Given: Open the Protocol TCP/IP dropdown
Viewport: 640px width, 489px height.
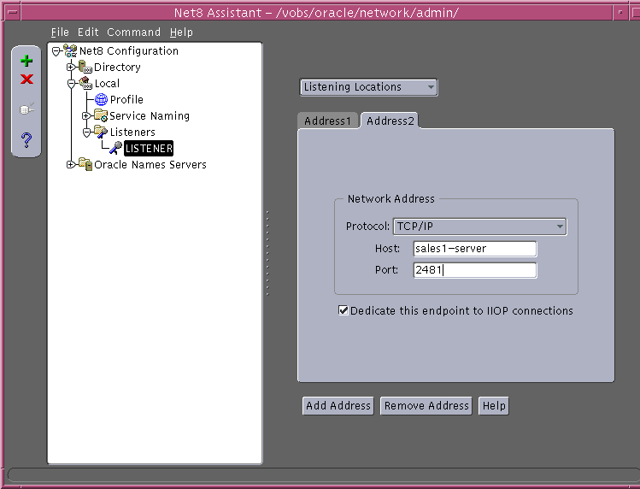Looking at the screenshot, I should tap(479, 227).
